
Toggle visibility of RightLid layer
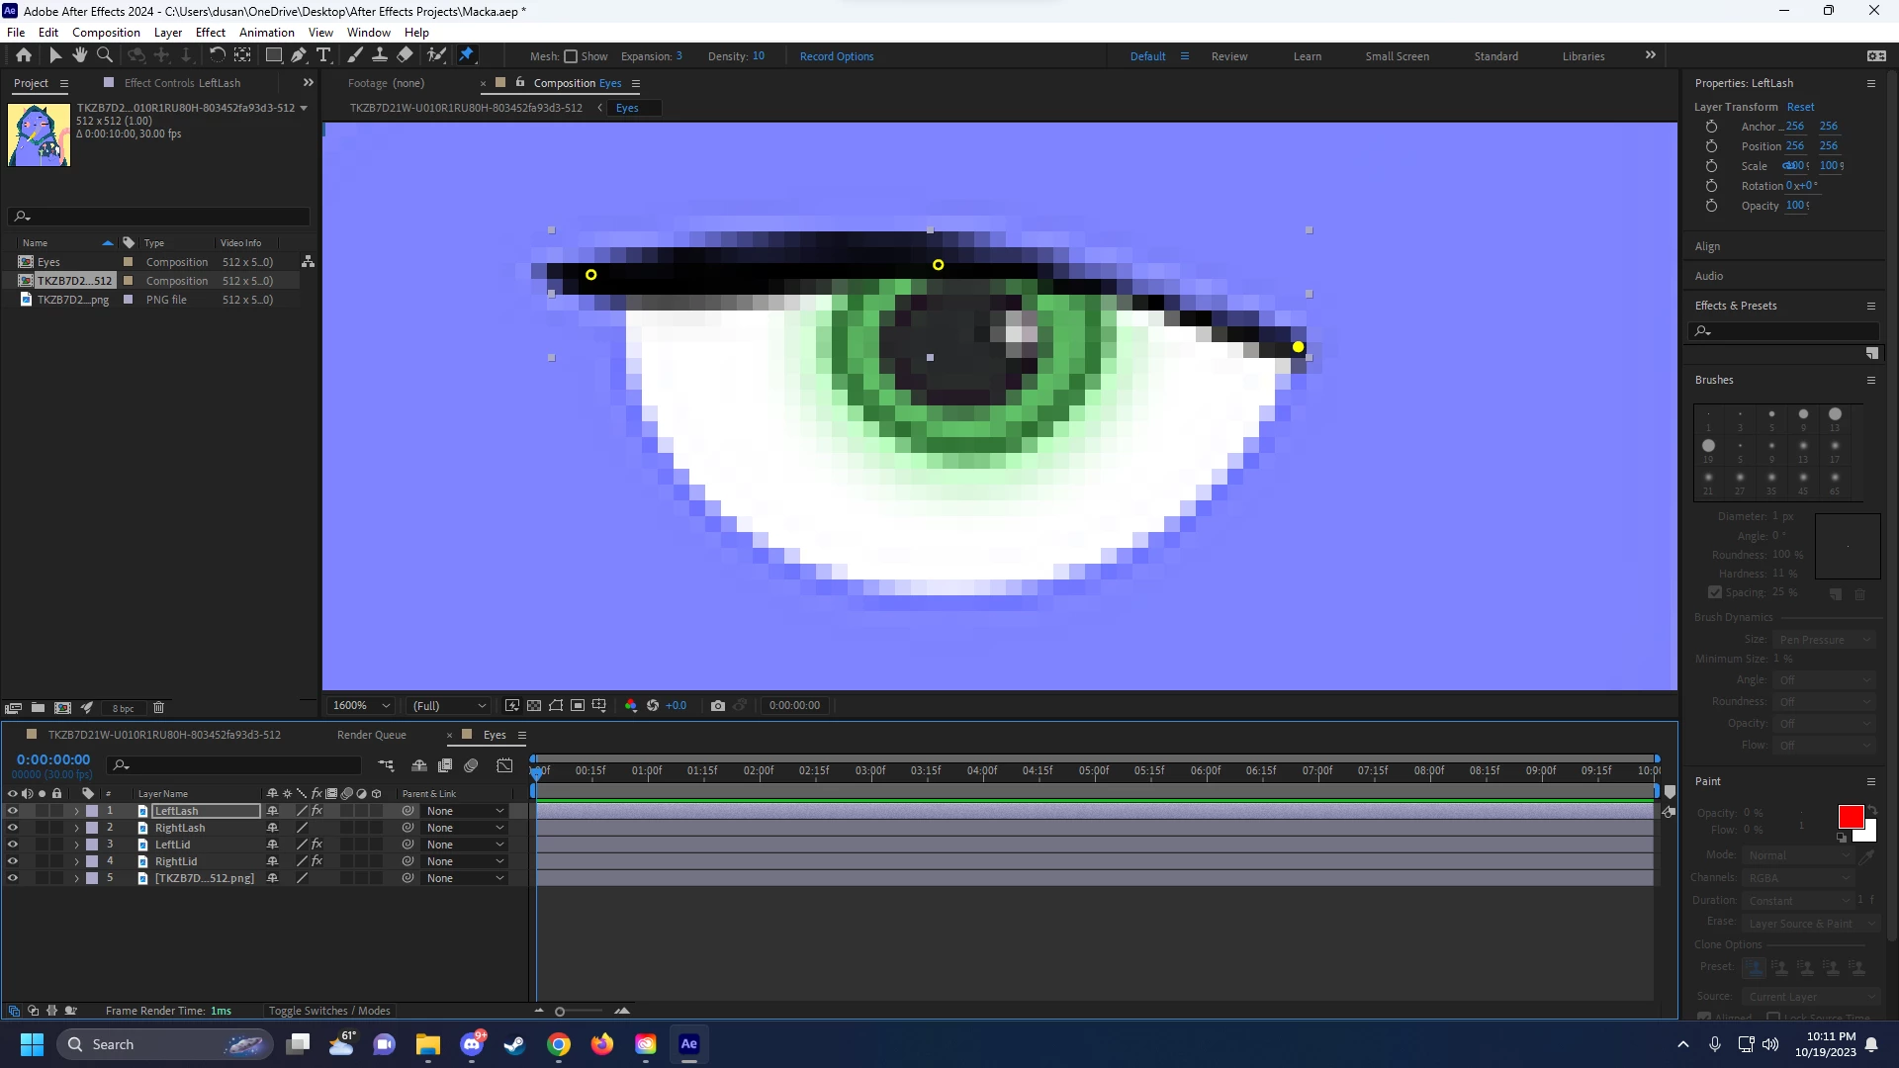[x=13, y=861]
